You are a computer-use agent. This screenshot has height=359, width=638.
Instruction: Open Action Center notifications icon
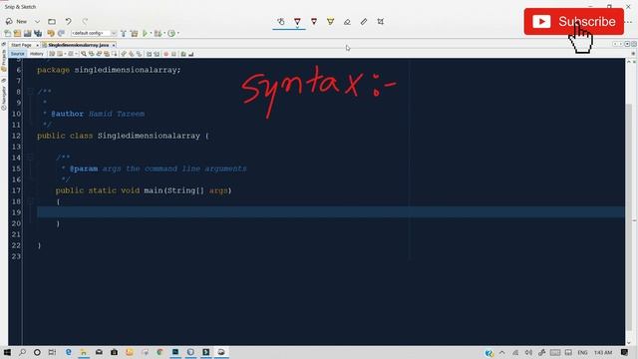625,352
